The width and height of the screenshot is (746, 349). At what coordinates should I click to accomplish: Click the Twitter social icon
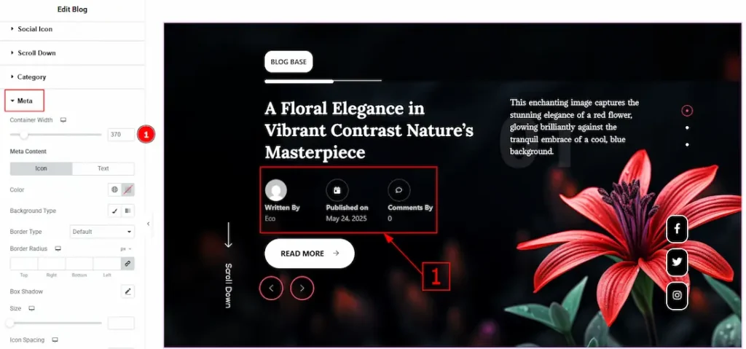tap(677, 262)
